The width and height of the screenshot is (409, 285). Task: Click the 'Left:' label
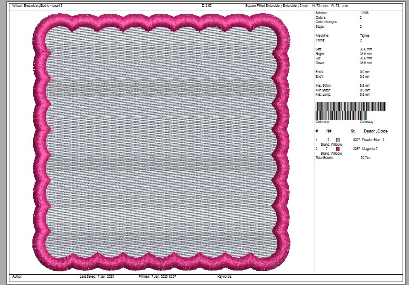click(x=319, y=49)
